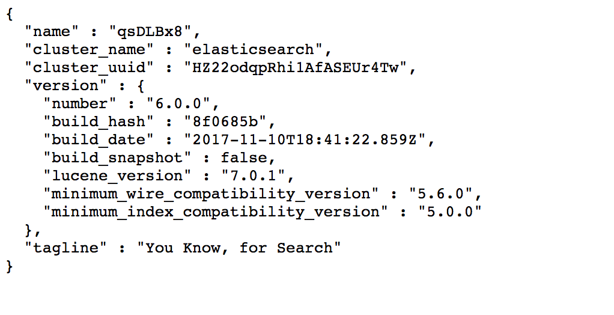Click the "build_snapshot" key
Viewport: 614px width, 315px height.
click(118, 157)
